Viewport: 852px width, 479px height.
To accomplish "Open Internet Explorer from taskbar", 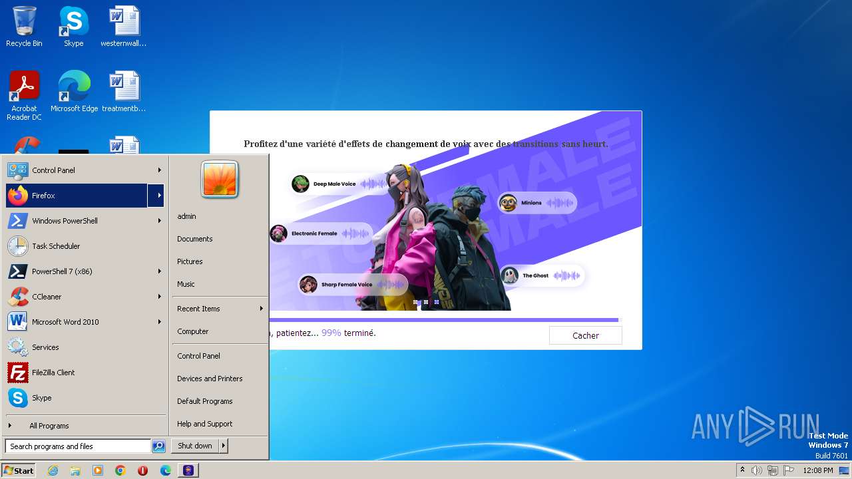I will tap(53, 470).
